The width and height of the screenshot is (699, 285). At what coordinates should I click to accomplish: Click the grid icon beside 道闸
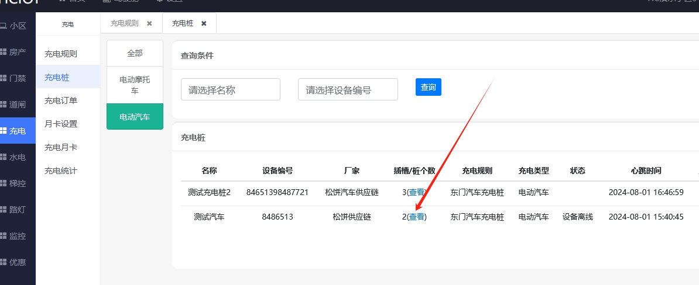click(x=3, y=105)
